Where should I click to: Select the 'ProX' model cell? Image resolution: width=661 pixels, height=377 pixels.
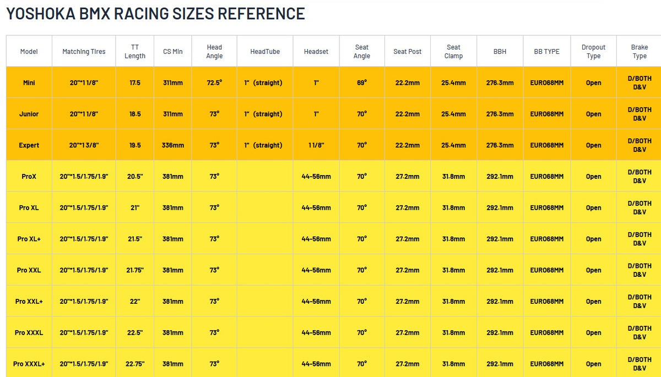[x=29, y=177]
